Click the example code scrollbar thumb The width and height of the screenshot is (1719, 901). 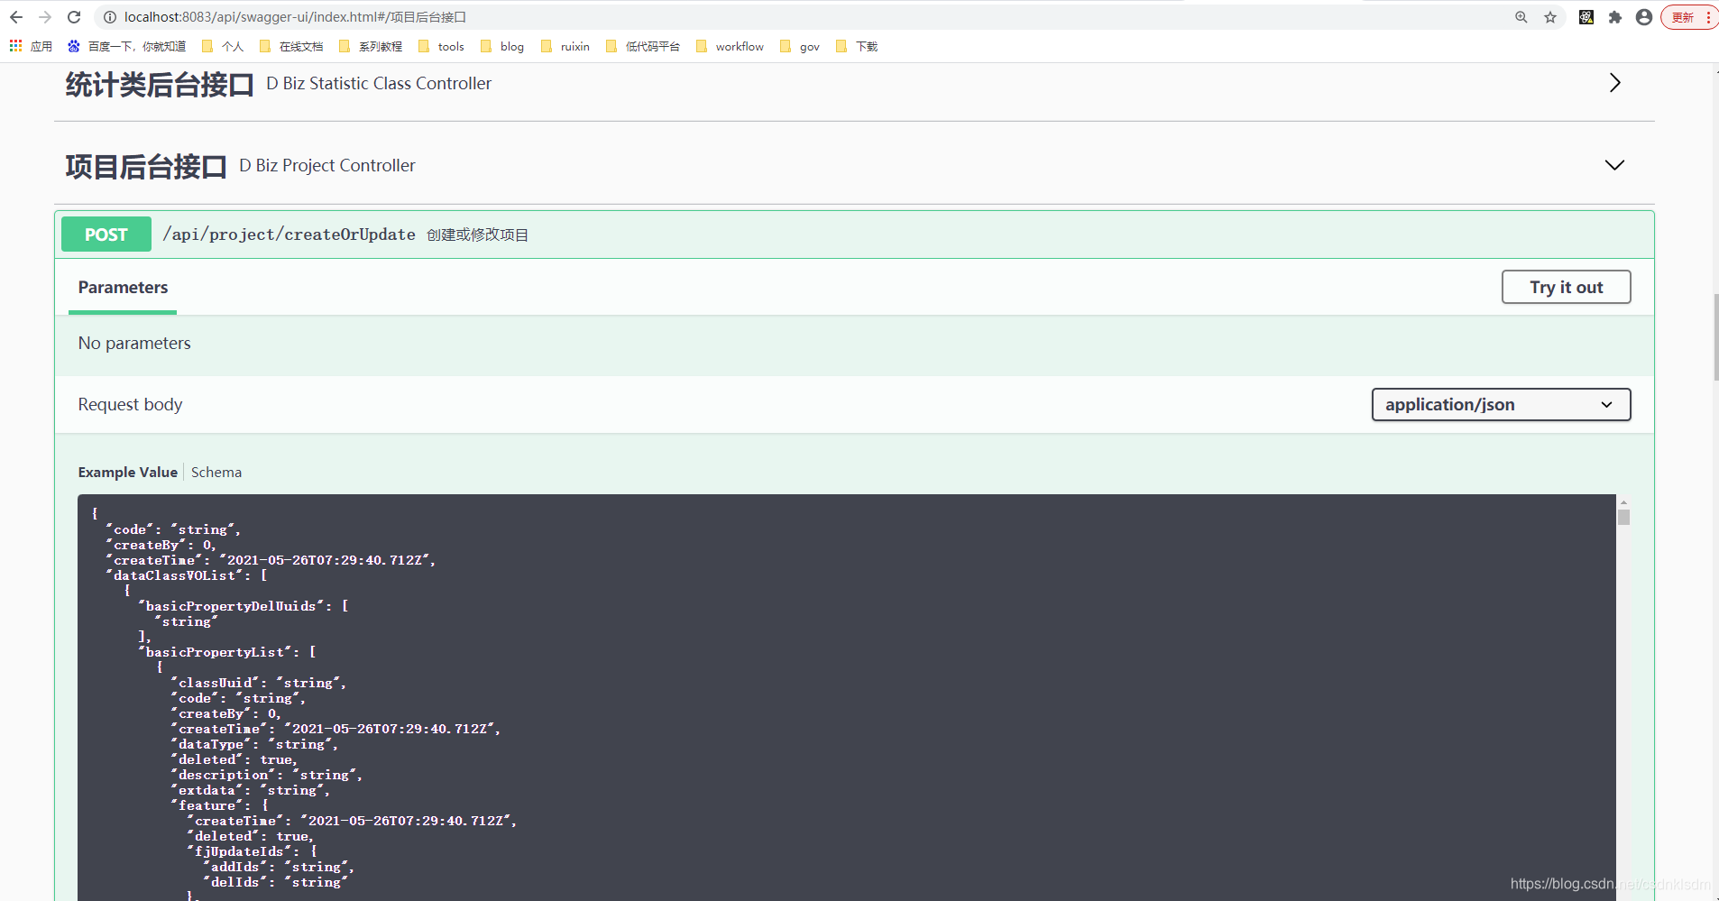pyautogui.click(x=1623, y=517)
